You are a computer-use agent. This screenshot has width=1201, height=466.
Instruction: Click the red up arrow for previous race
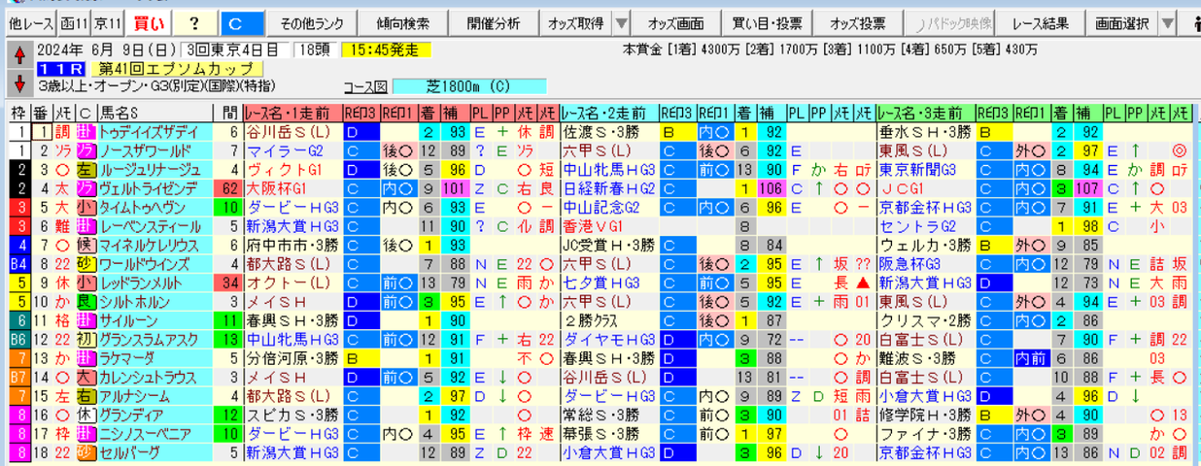coord(19,53)
